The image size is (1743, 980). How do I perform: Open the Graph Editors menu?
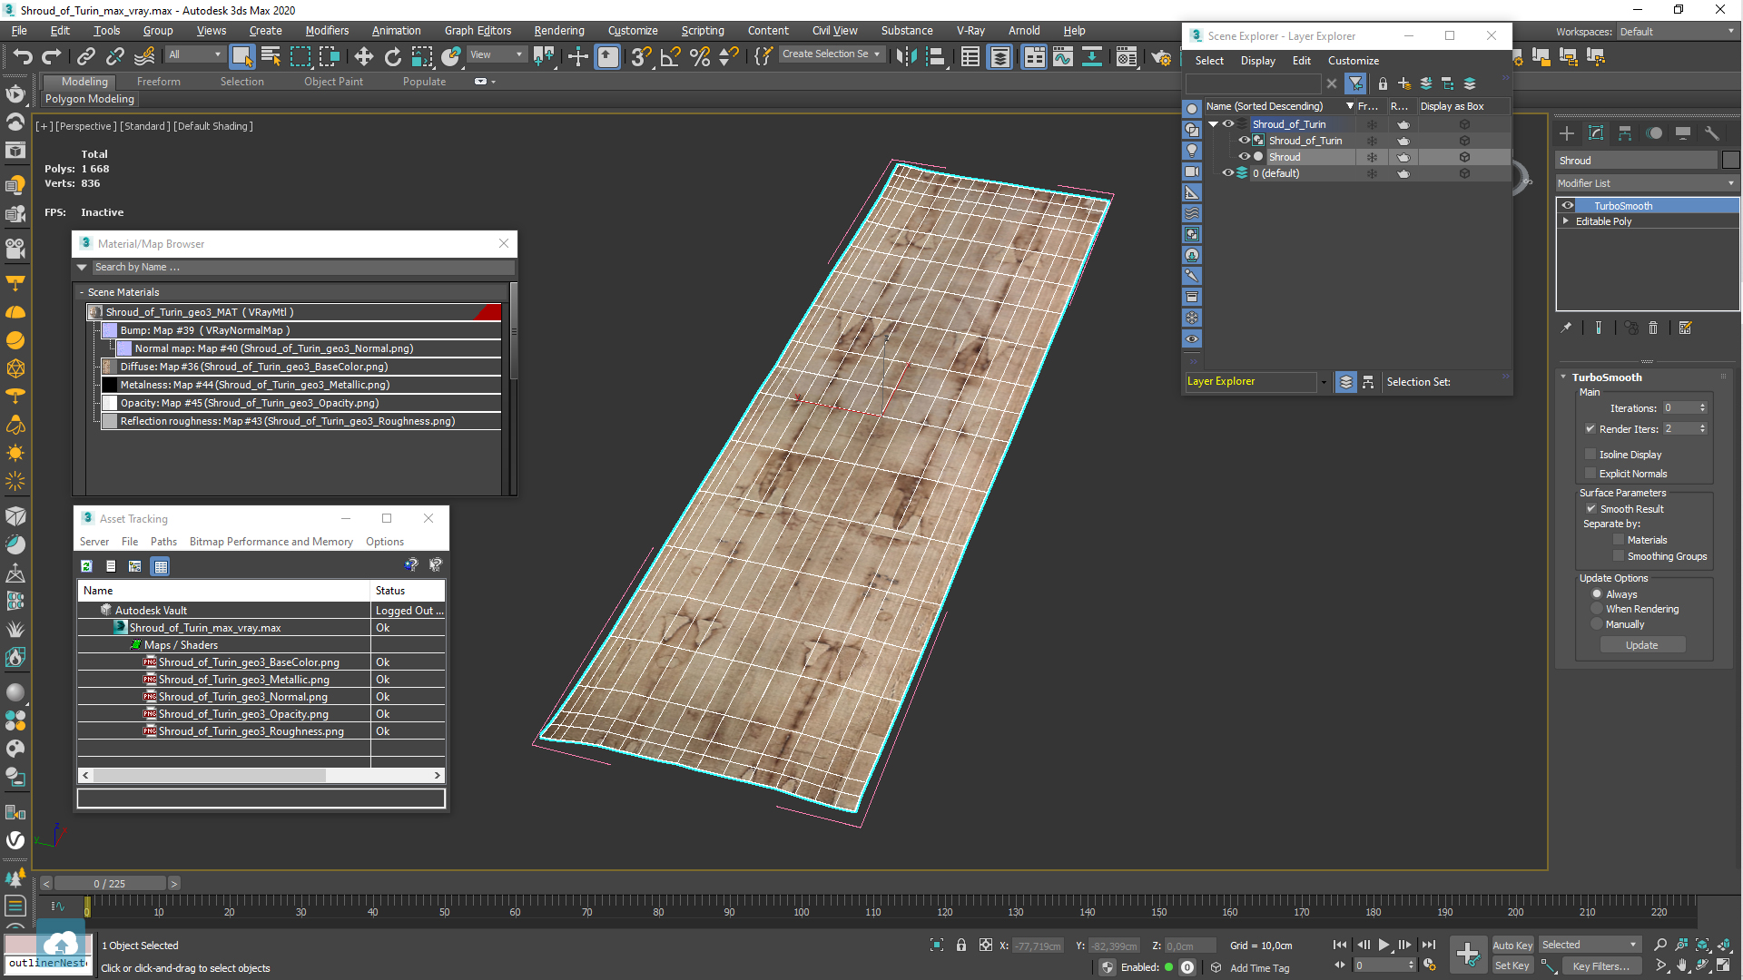478,30
